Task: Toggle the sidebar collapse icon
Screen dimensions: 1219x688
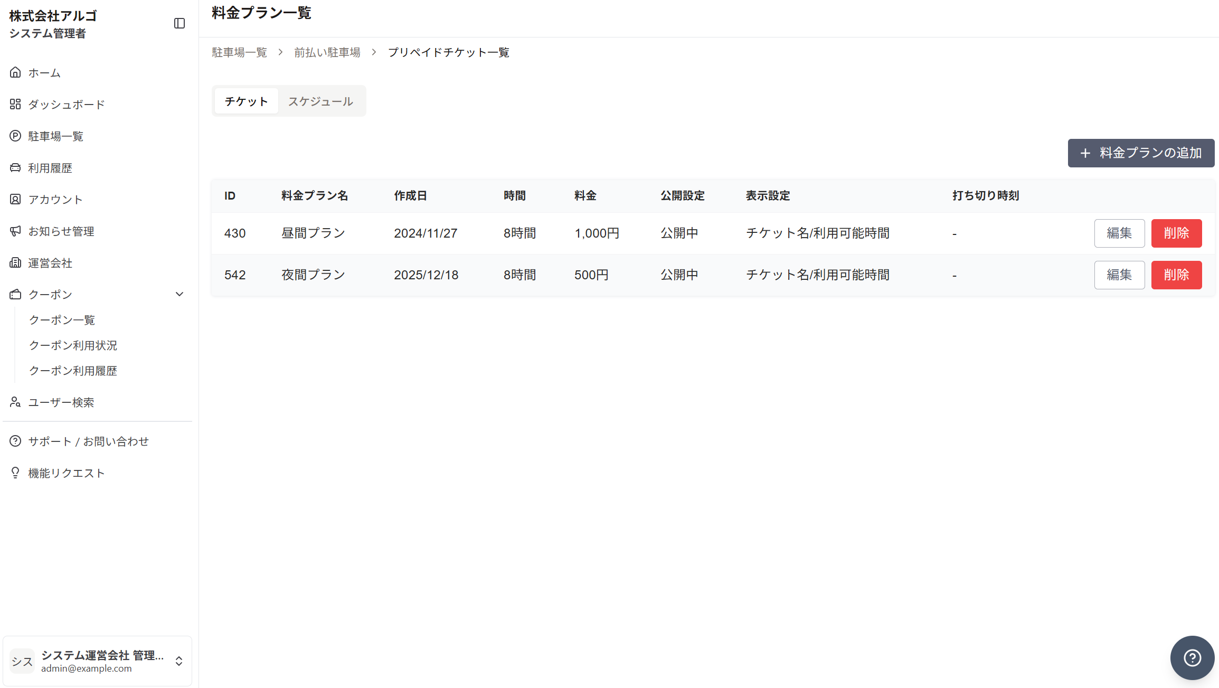Action: coord(179,23)
